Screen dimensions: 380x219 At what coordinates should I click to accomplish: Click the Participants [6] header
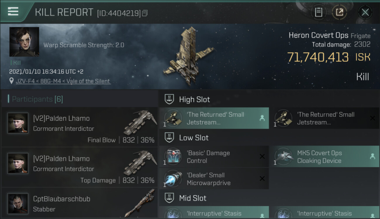pyautogui.click(x=37, y=99)
